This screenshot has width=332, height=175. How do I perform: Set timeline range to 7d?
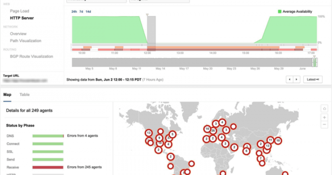click(x=81, y=12)
